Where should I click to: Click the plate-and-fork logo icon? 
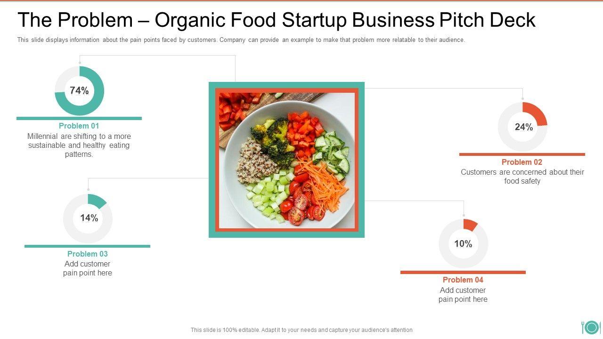pyautogui.click(x=590, y=327)
